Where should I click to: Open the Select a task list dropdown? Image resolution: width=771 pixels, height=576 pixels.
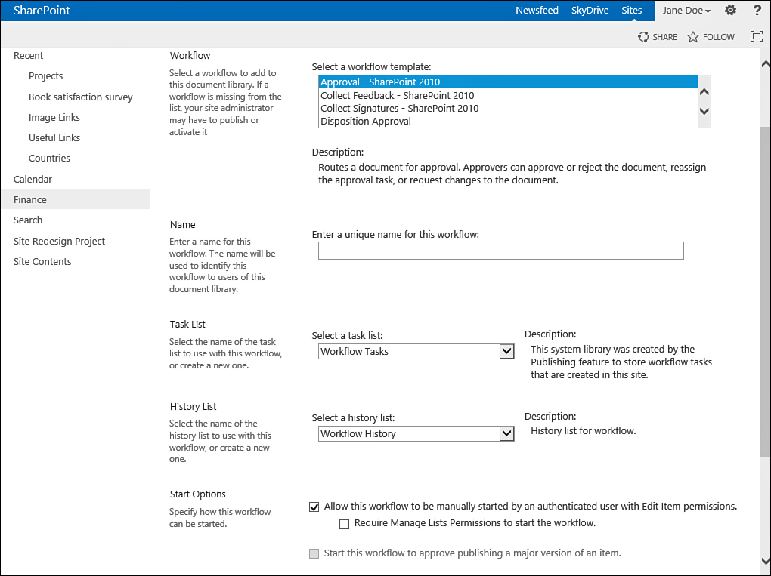pyautogui.click(x=416, y=351)
